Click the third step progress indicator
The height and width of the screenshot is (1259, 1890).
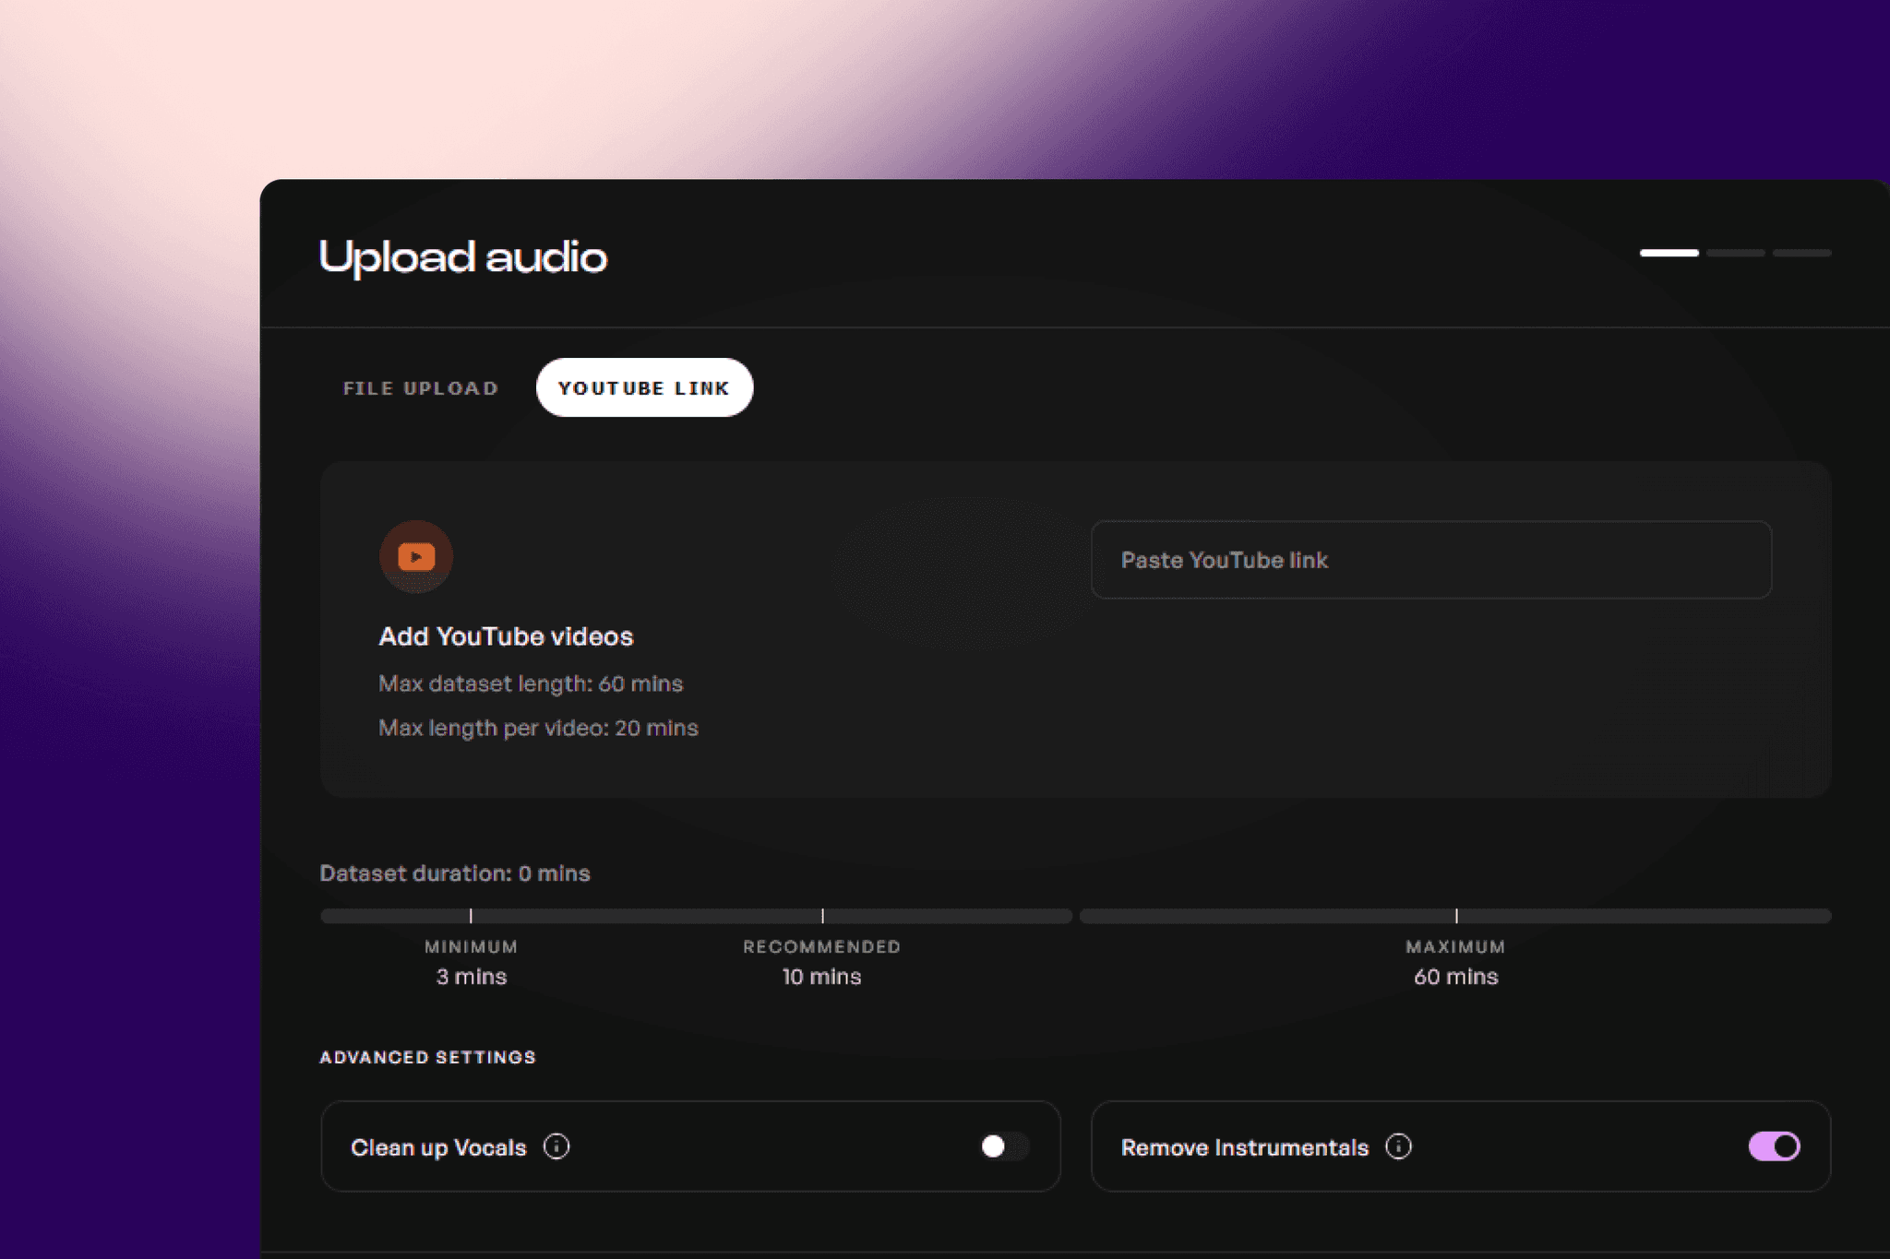[1801, 253]
